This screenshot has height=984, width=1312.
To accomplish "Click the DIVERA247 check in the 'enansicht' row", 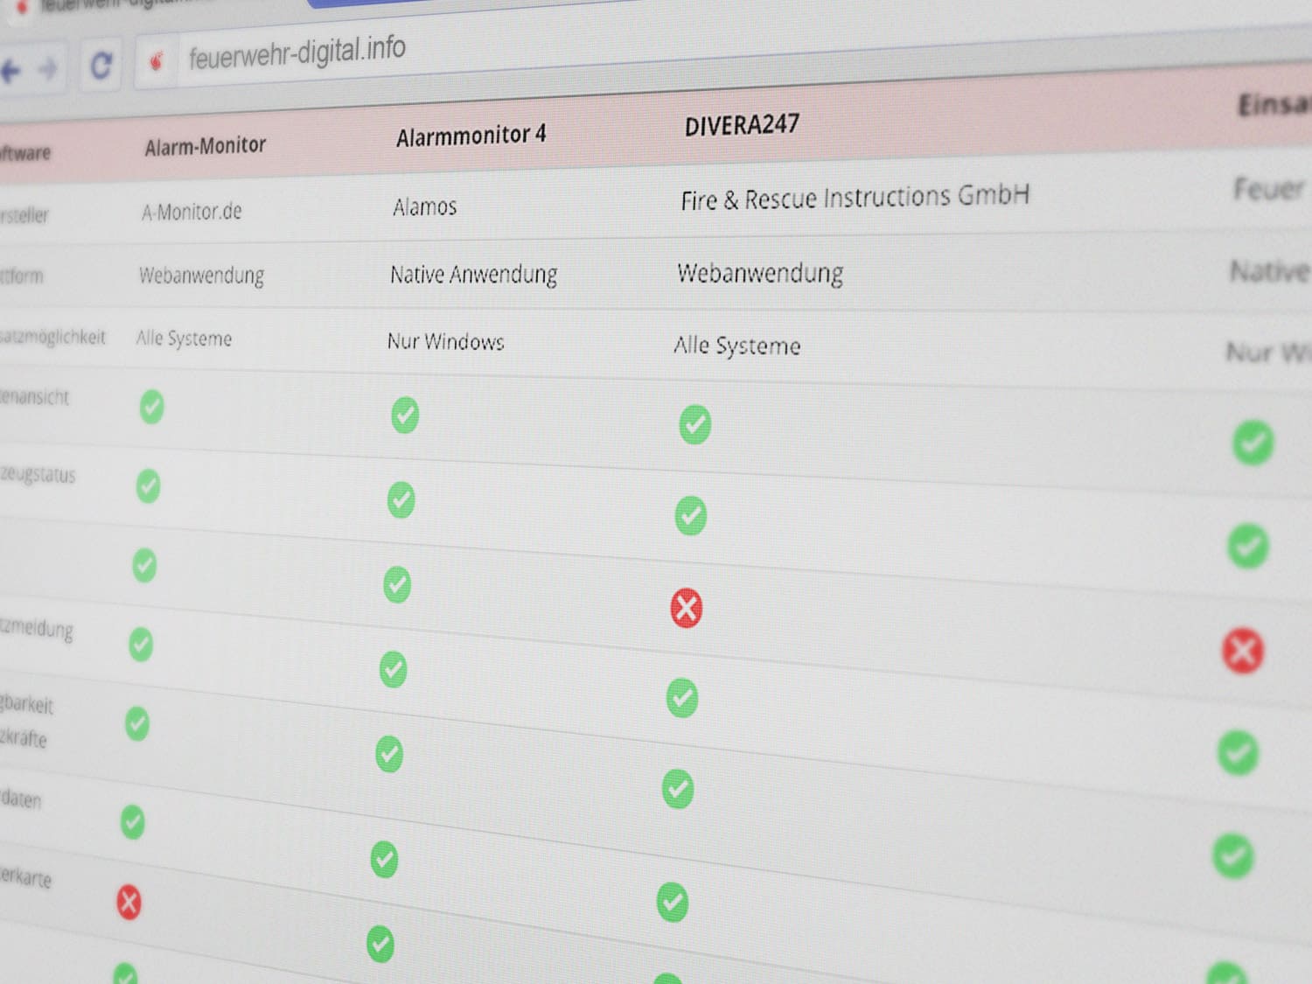I will 695,424.
